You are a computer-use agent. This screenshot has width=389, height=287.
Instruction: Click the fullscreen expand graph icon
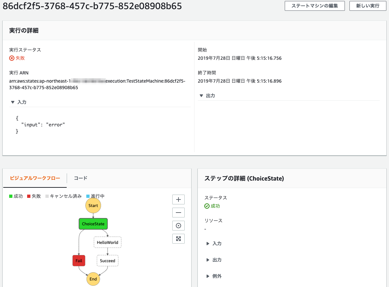[x=178, y=239]
